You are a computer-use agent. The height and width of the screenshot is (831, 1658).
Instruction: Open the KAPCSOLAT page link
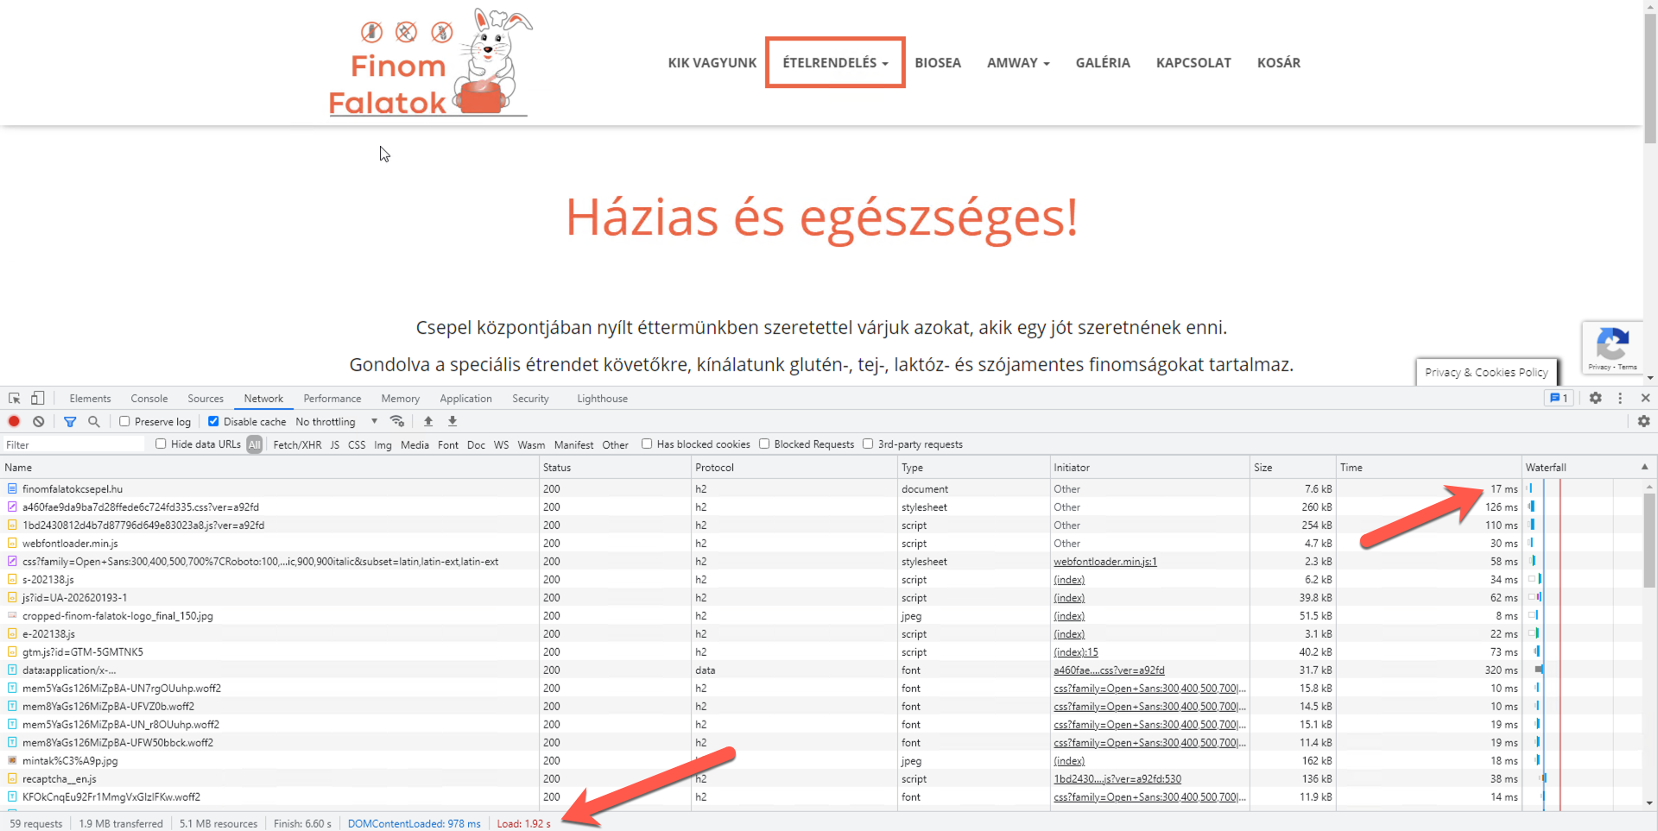click(1193, 63)
